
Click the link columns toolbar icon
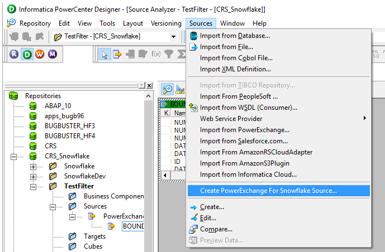coord(117,54)
